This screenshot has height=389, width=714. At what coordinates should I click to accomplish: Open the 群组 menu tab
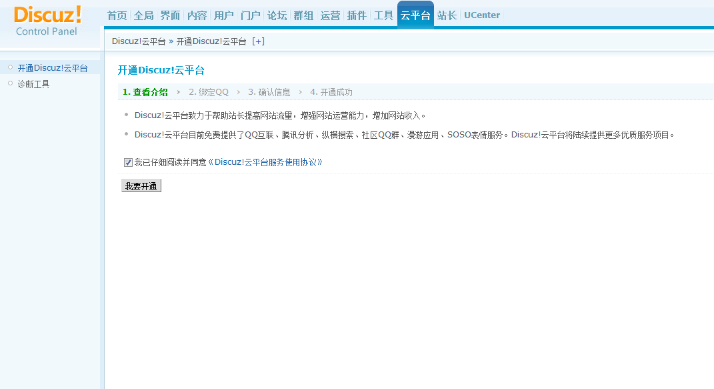coord(303,15)
